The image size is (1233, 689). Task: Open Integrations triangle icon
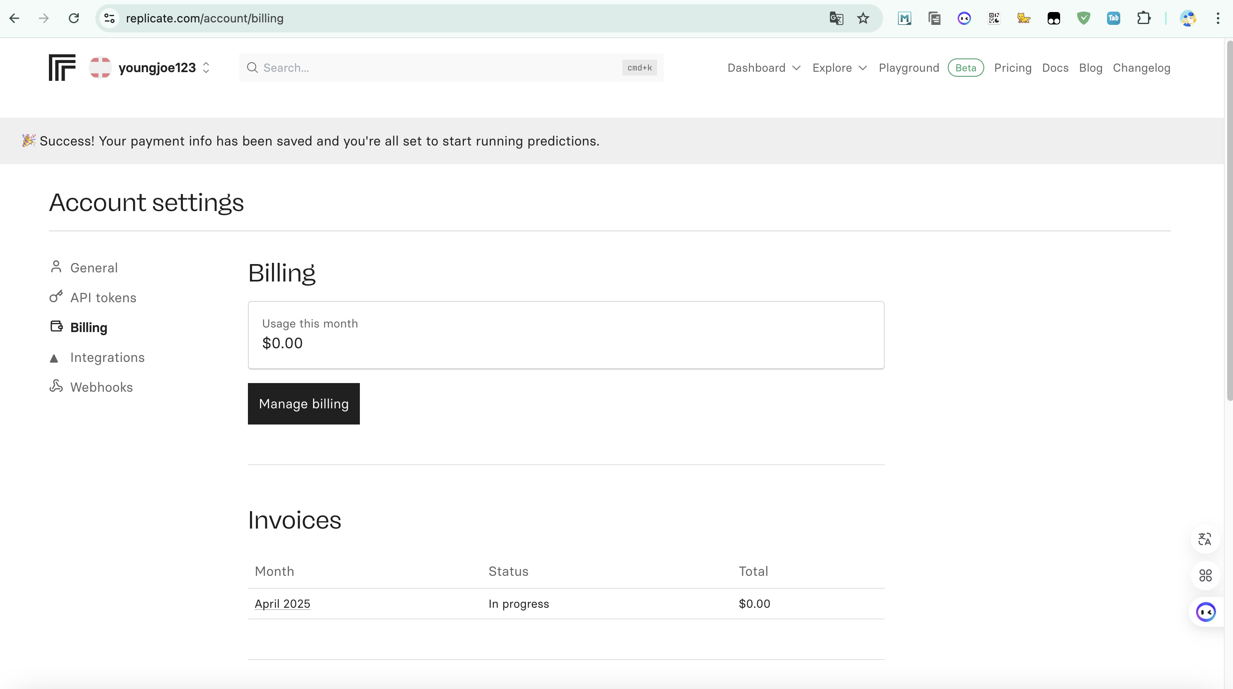54,358
